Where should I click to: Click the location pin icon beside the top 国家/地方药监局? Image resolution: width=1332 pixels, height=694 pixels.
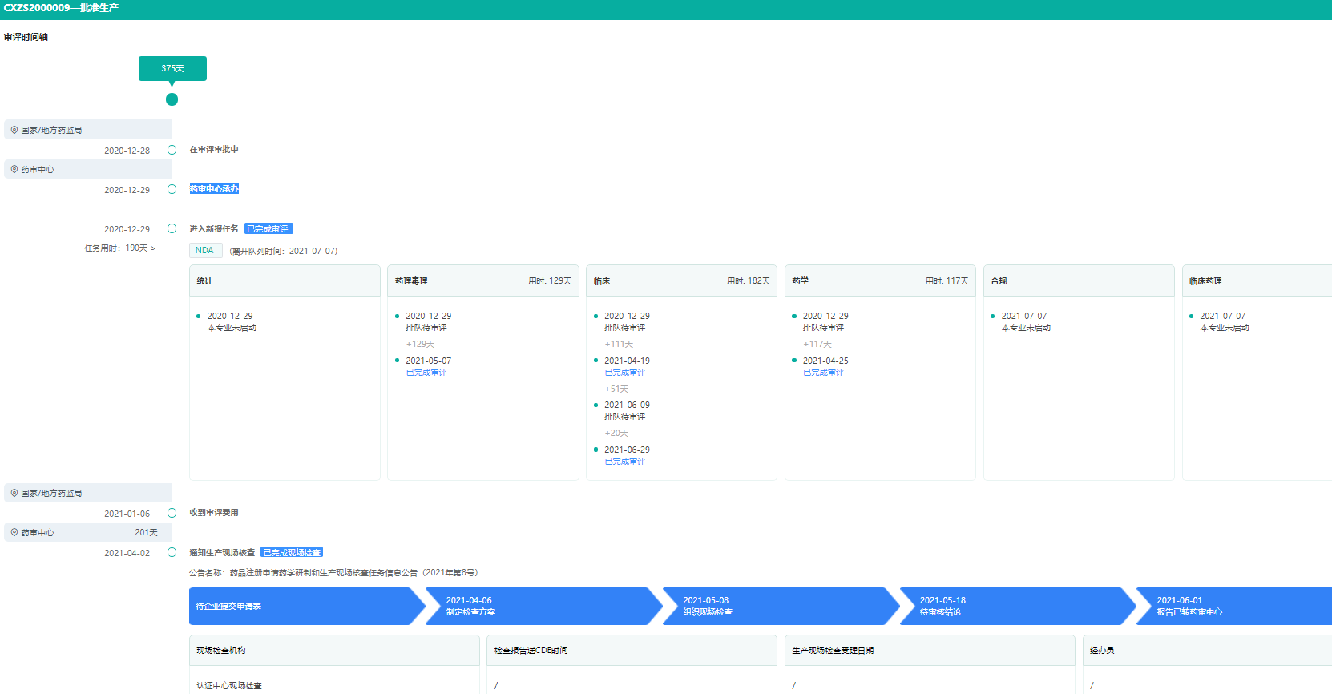click(x=14, y=130)
